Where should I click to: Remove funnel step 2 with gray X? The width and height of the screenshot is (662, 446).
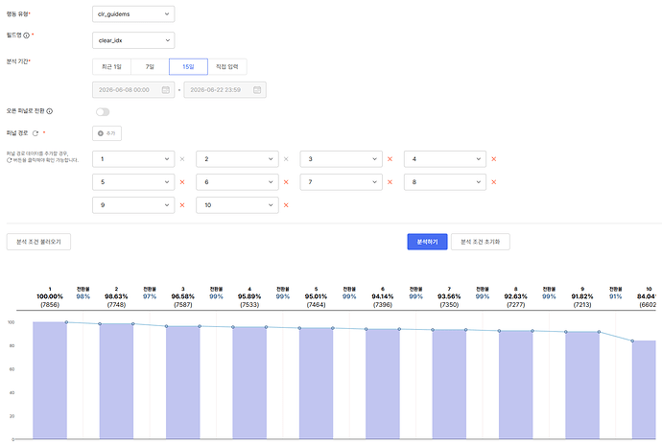(x=286, y=159)
